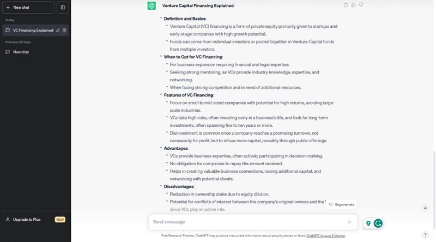Open the Upgrade to Plus account menu

(x=27, y=219)
